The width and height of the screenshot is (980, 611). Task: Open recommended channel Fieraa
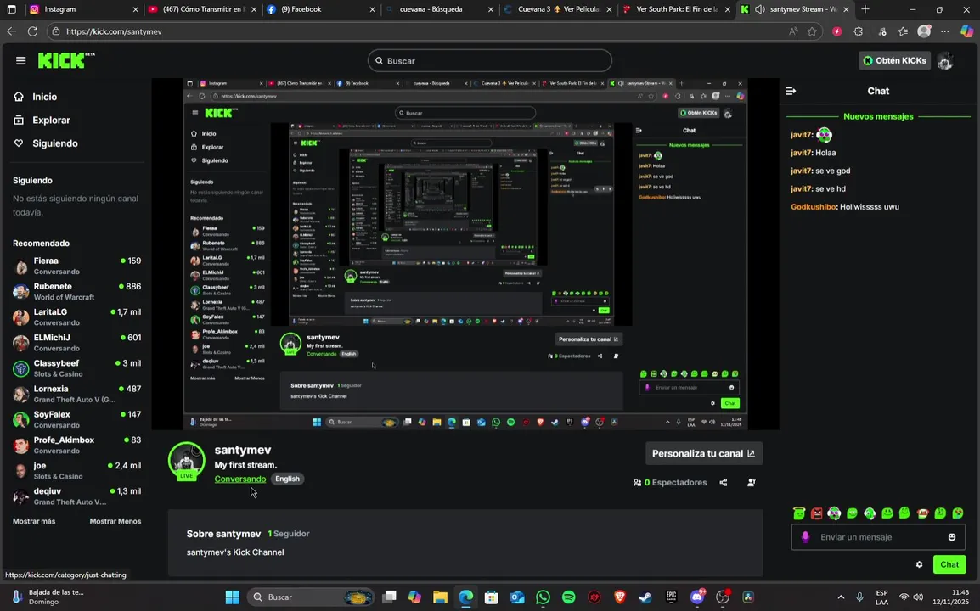click(77, 266)
